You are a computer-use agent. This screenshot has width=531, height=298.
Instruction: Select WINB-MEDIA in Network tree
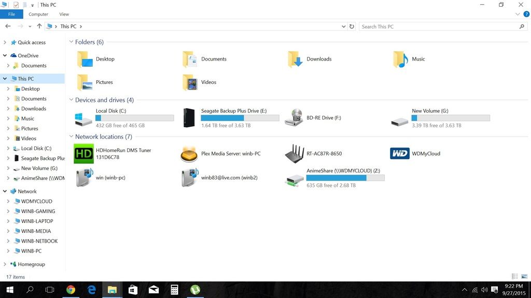coord(36,231)
